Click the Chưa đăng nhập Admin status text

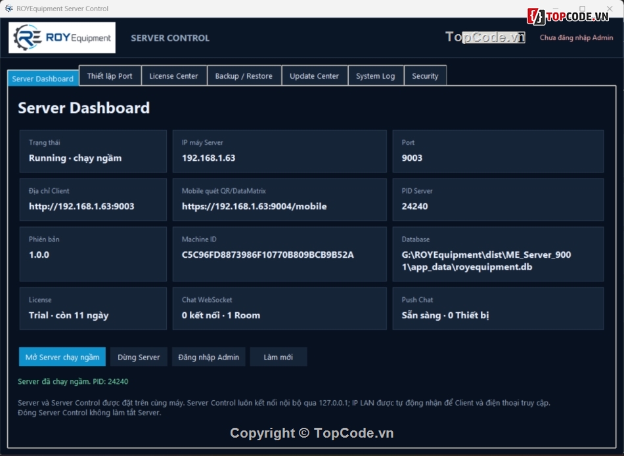[x=576, y=37]
